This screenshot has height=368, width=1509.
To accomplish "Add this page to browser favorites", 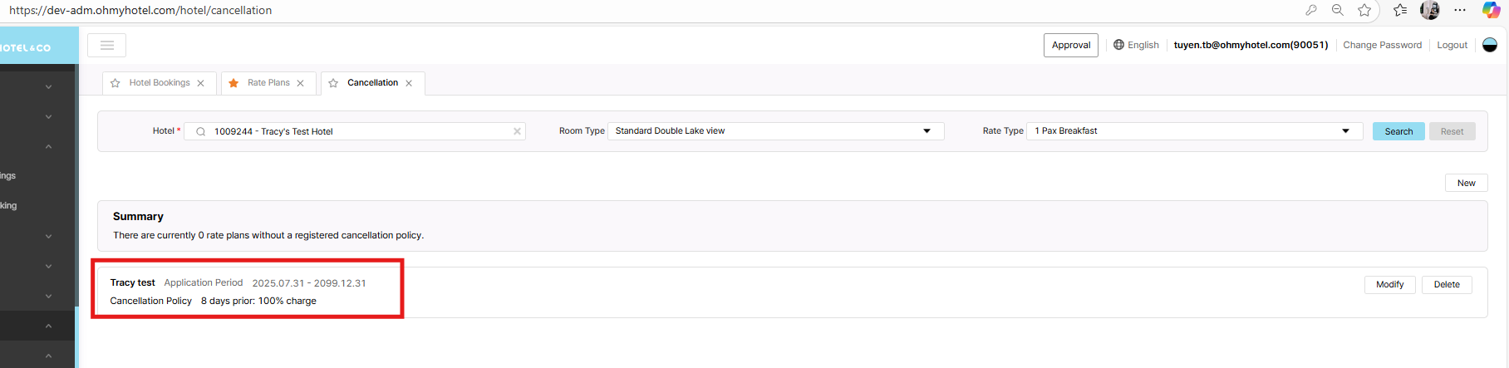I will pyautogui.click(x=1364, y=10).
